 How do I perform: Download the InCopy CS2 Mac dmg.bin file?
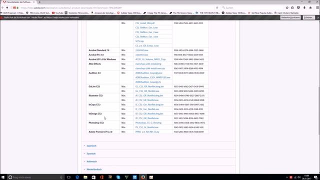pos(149,104)
